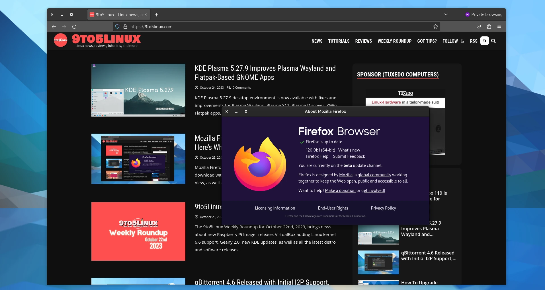Open the Firefox hamburger application menu
The width and height of the screenshot is (545, 290).
click(x=499, y=26)
